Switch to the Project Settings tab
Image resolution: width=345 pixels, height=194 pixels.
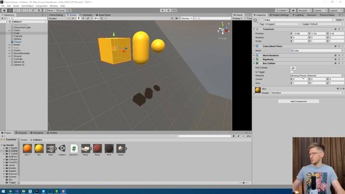click(279, 15)
